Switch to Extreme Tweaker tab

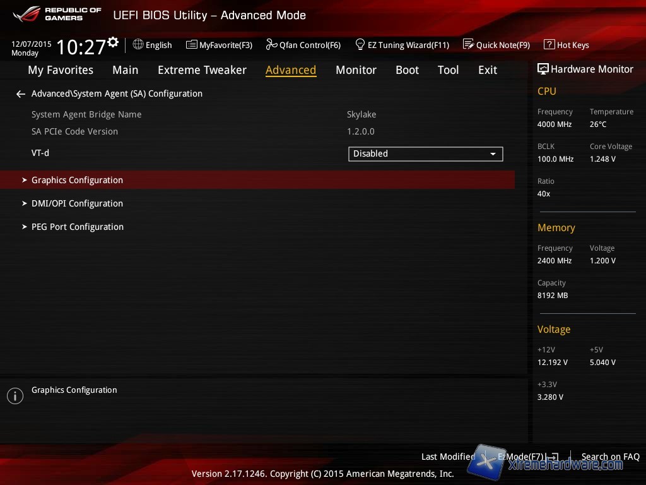coord(202,70)
